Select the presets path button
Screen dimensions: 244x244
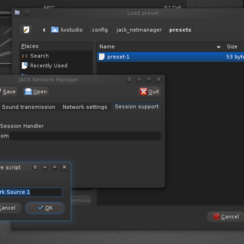tap(180, 30)
